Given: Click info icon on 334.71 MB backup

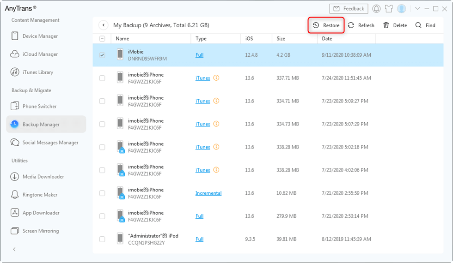Looking at the screenshot, I should (x=216, y=101).
